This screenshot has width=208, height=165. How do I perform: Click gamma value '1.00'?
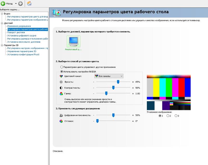[138, 94]
